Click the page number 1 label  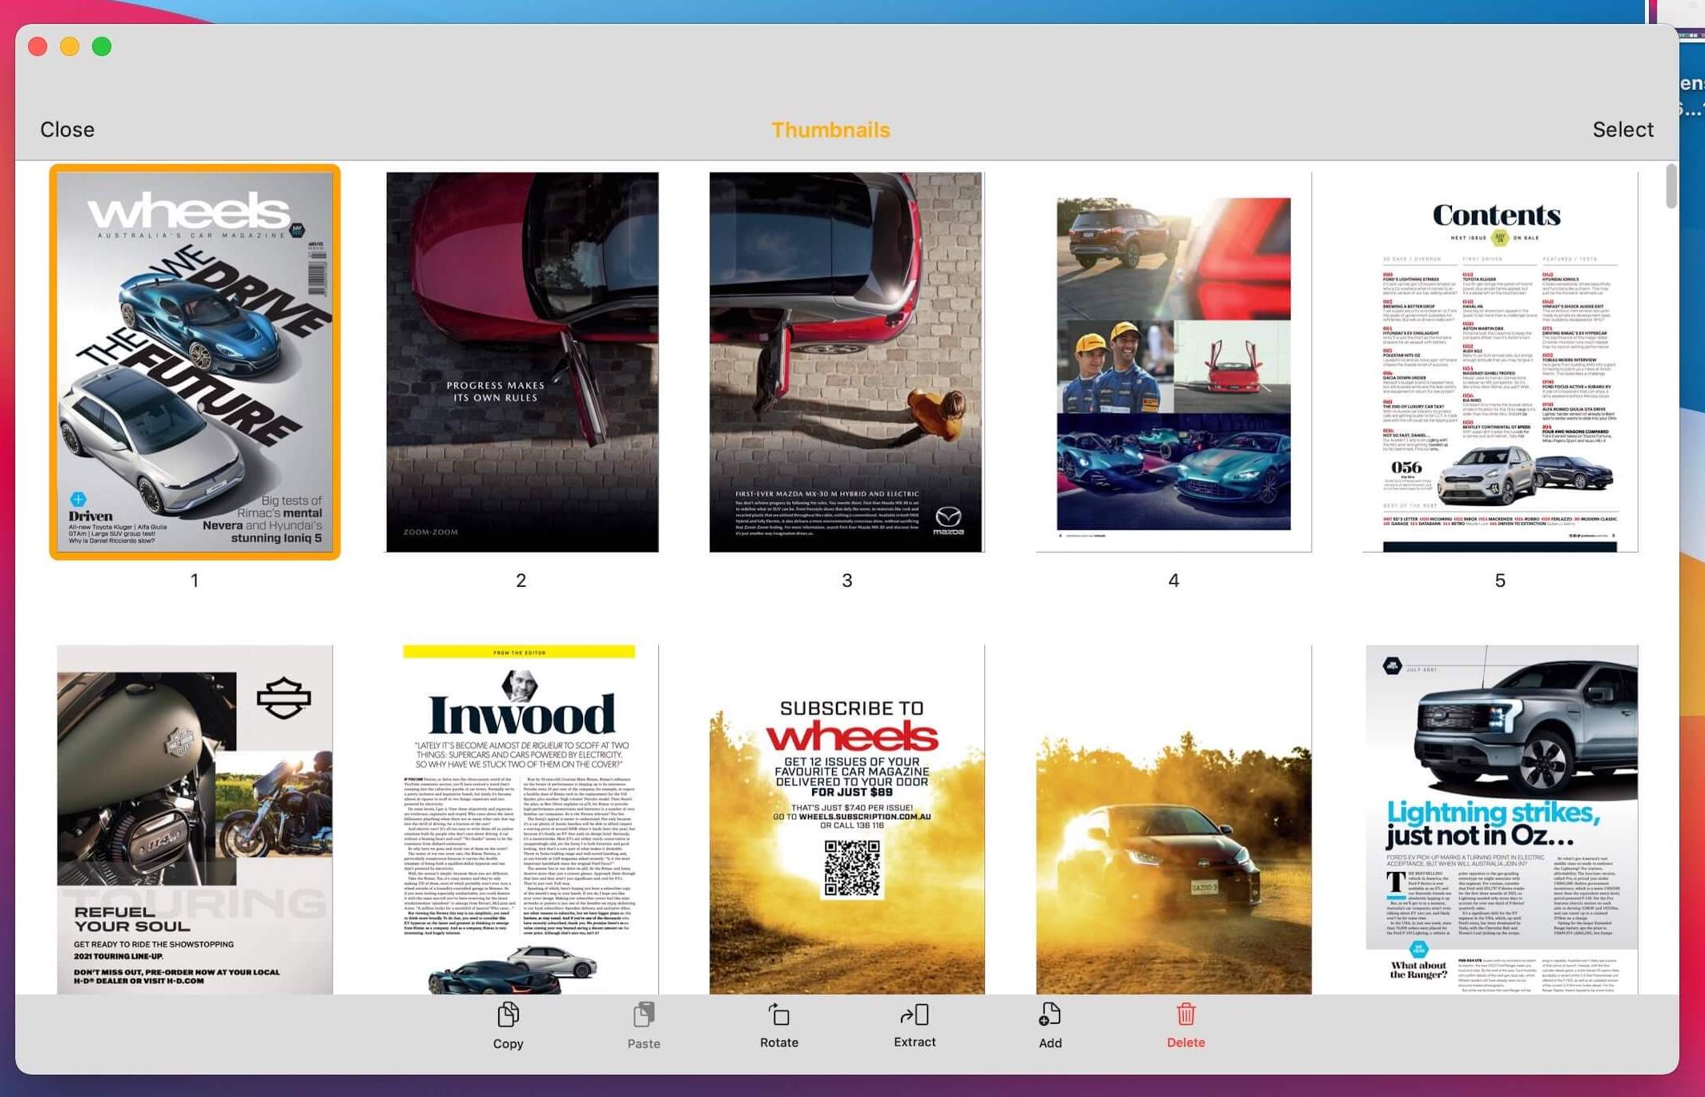pyautogui.click(x=195, y=581)
